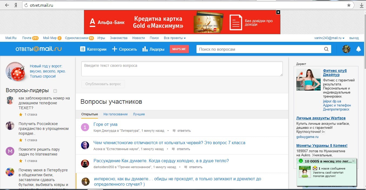Image resolution: width=366 pixels, height=190 pixels.
Task: Click the 'M' avatar in leaders list
Action: 10,151
